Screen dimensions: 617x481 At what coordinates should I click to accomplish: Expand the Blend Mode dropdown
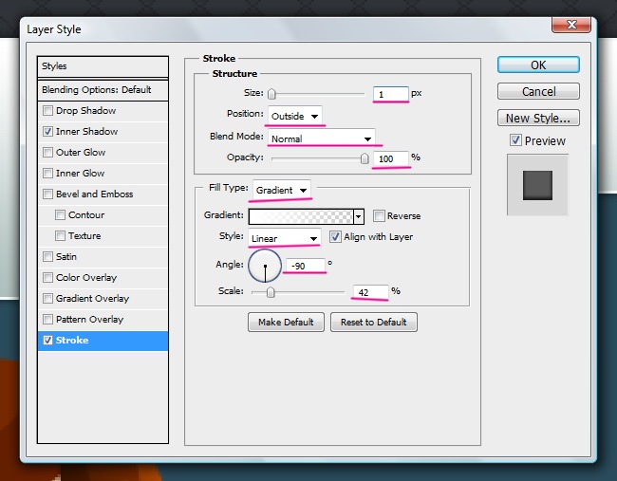[321, 138]
